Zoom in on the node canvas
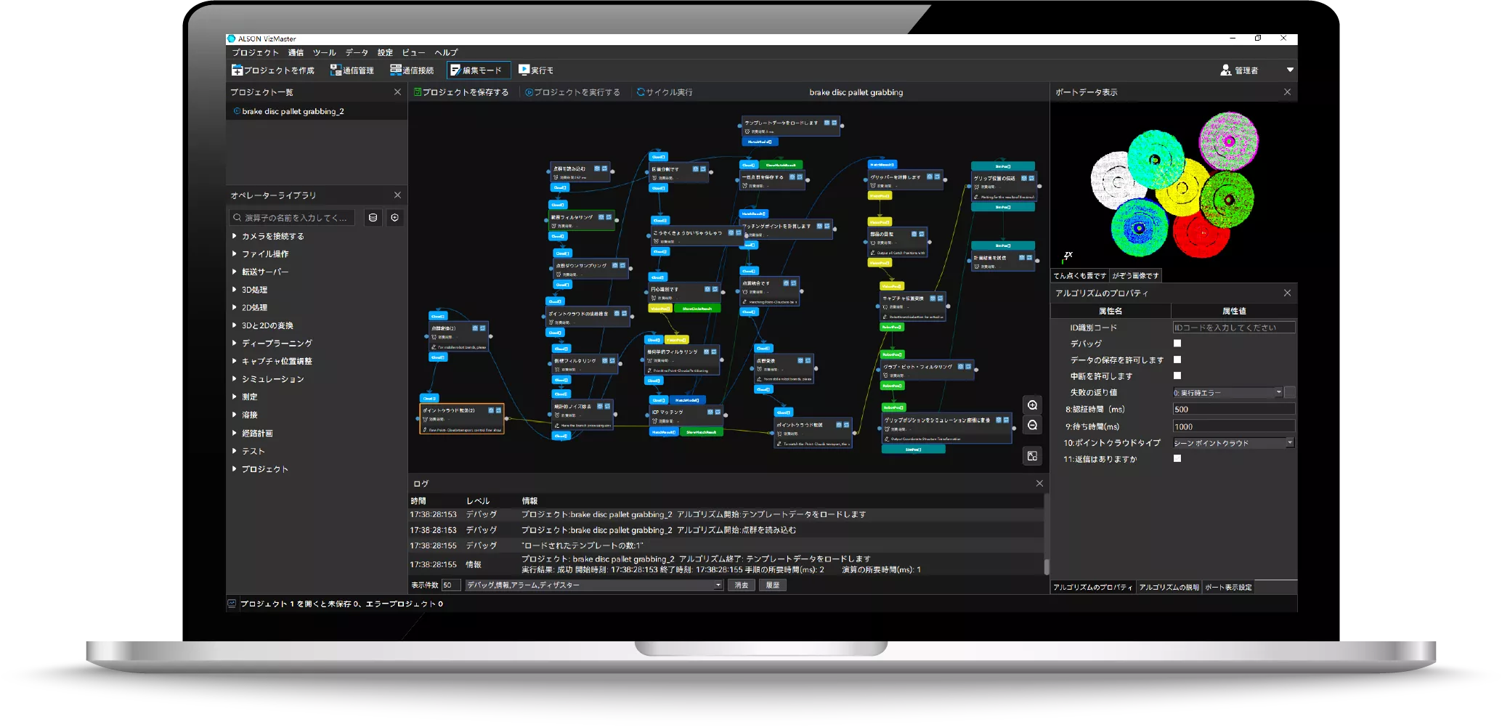The height and width of the screenshot is (727, 1502). click(1032, 405)
